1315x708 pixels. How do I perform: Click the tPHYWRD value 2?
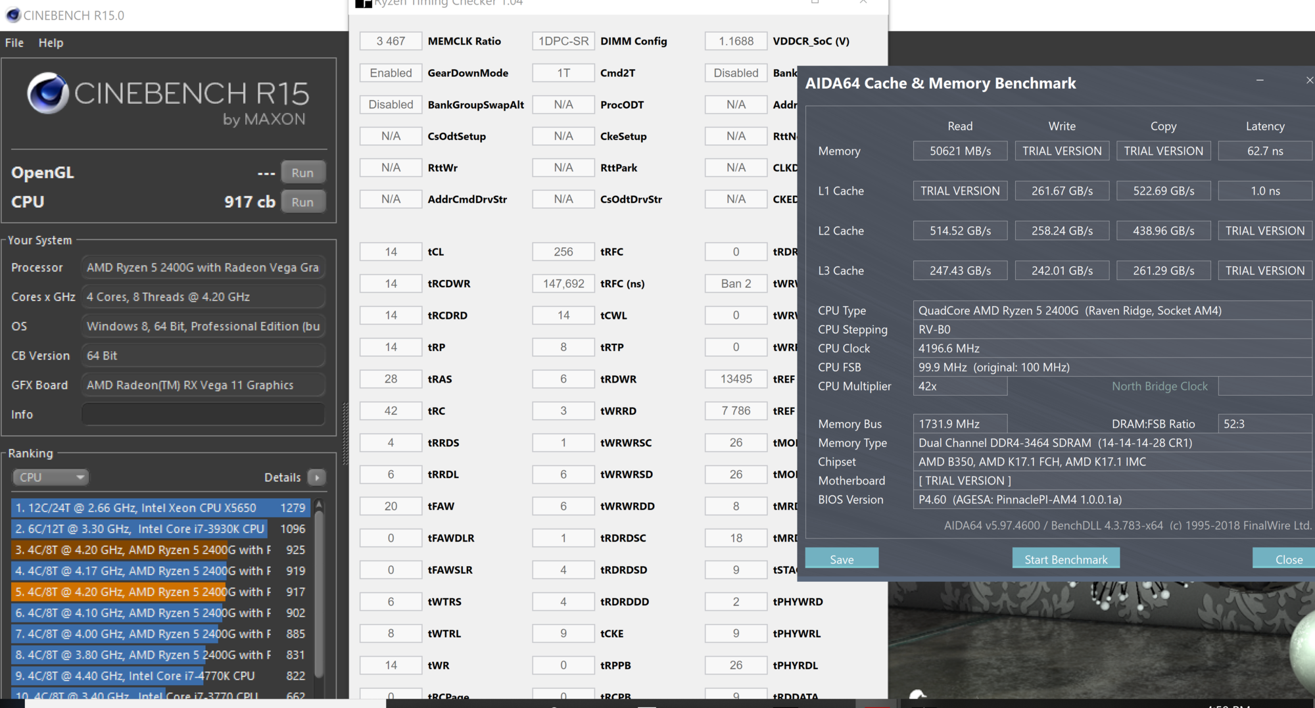[x=736, y=602]
